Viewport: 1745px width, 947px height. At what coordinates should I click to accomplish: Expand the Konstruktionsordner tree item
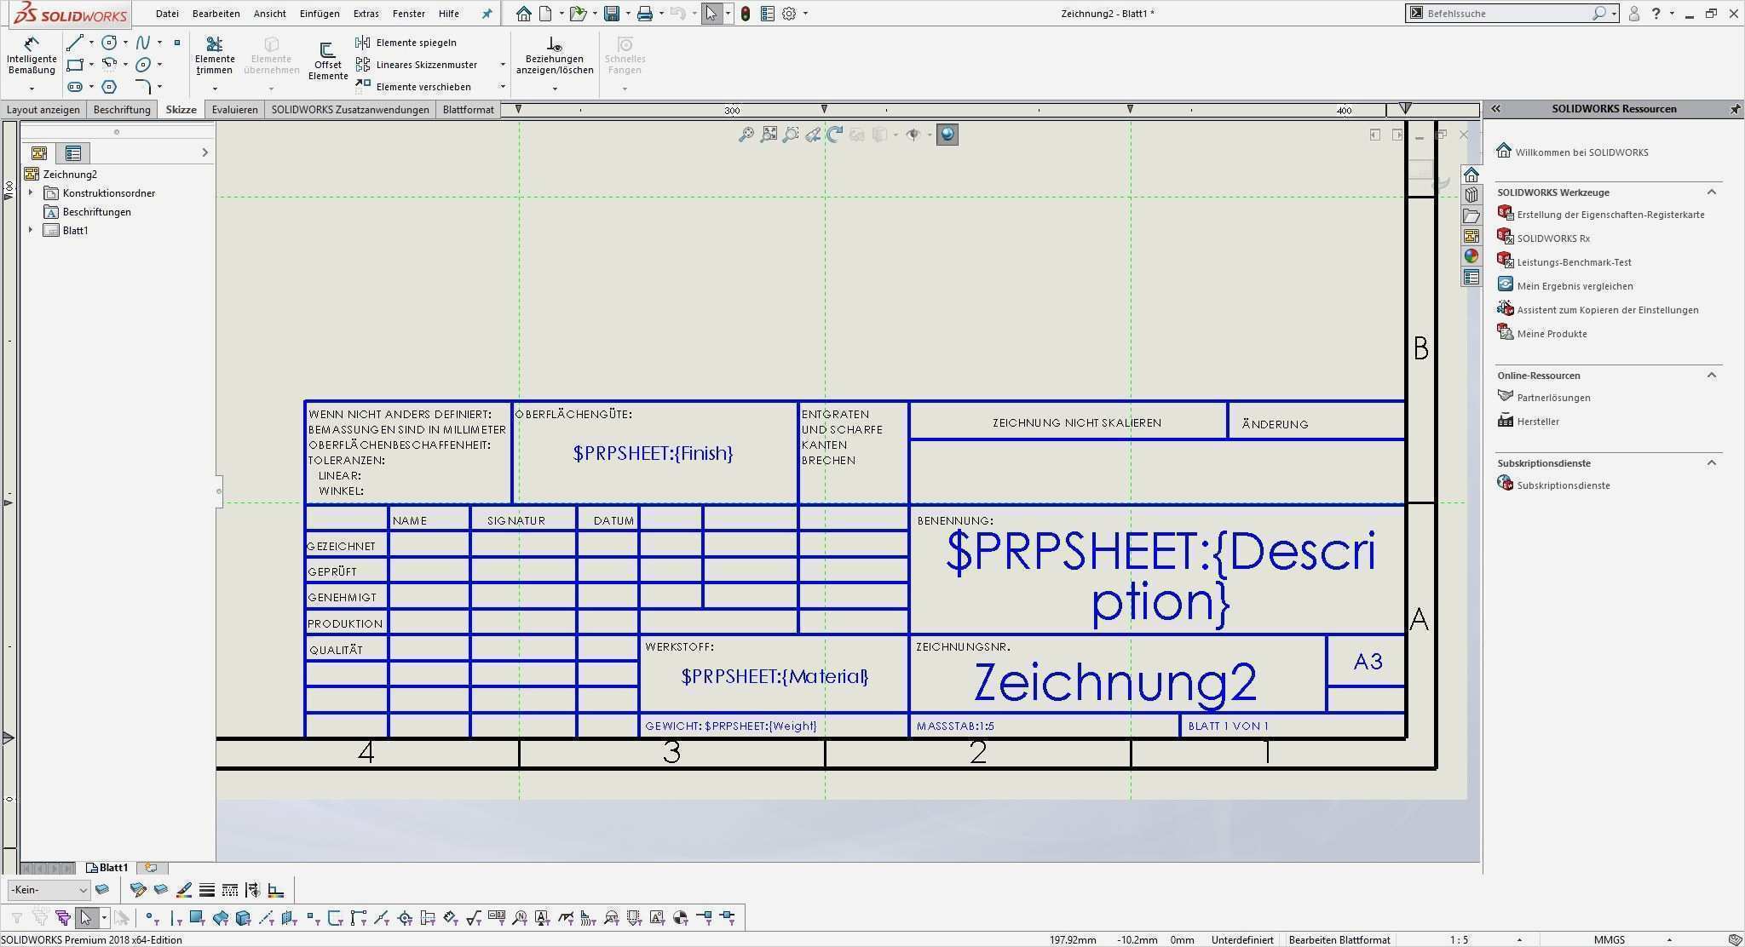tap(32, 192)
